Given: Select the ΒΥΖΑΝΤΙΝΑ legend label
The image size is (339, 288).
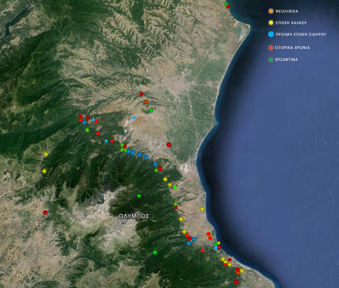Looking at the screenshot, I should coord(287,60).
